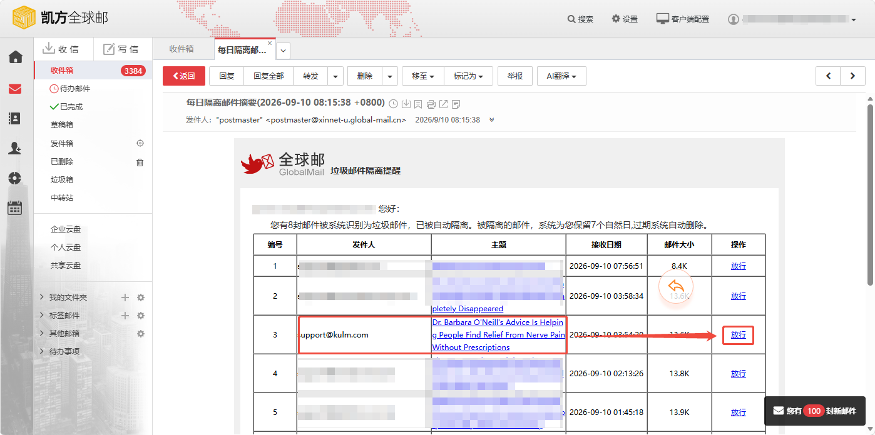Click the download mail icon beside subject
The height and width of the screenshot is (435, 875).
406,104
